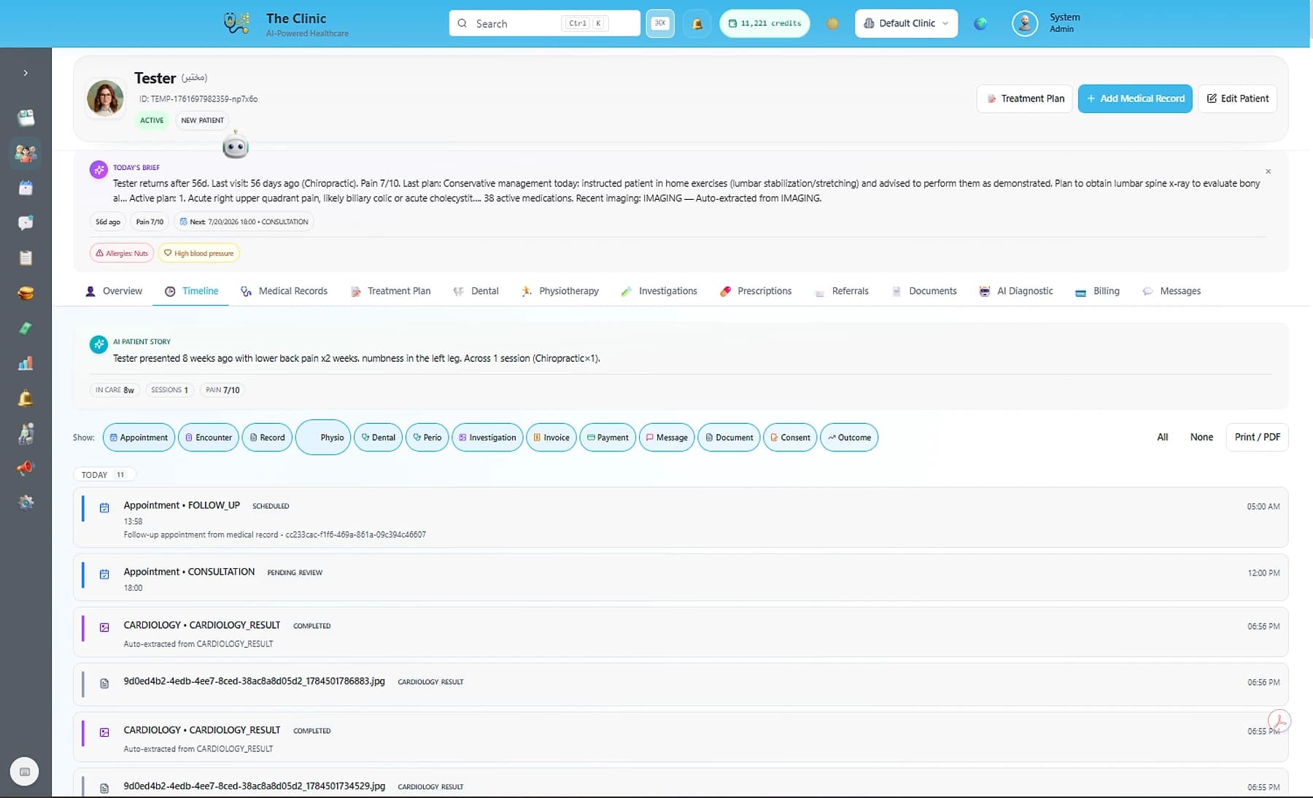Open the settings gear in sidebar

tap(26, 503)
